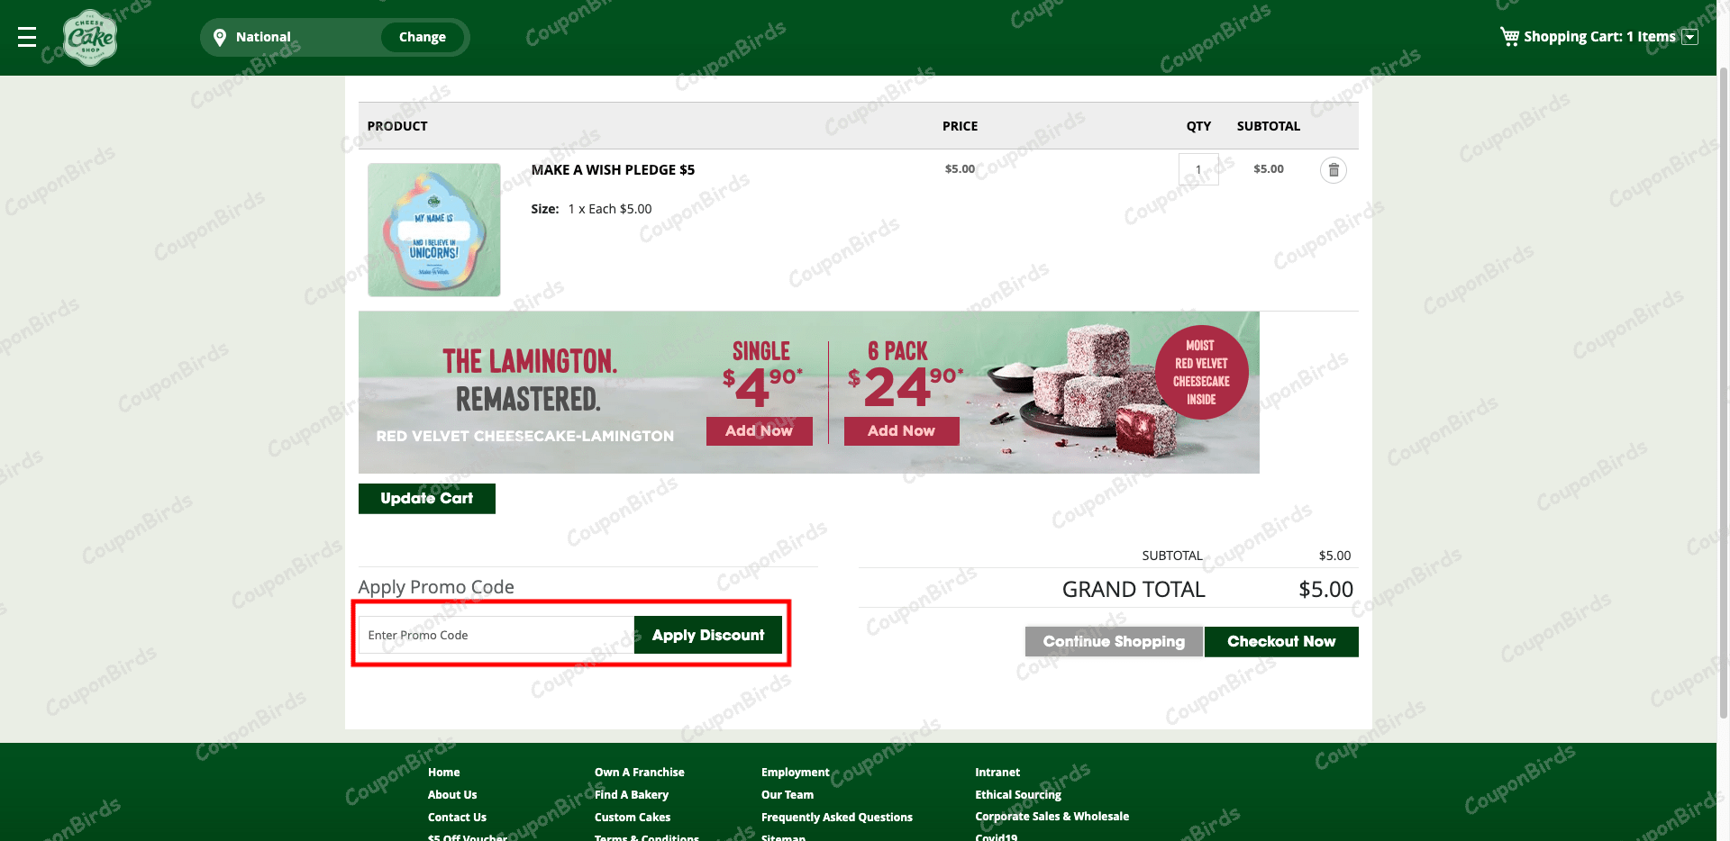Screen dimensions: 1730x841
Task: Open the hamburger navigation menu
Action: pyautogui.click(x=27, y=37)
